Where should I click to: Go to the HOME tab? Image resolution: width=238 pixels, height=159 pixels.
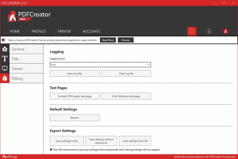(15, 31)
